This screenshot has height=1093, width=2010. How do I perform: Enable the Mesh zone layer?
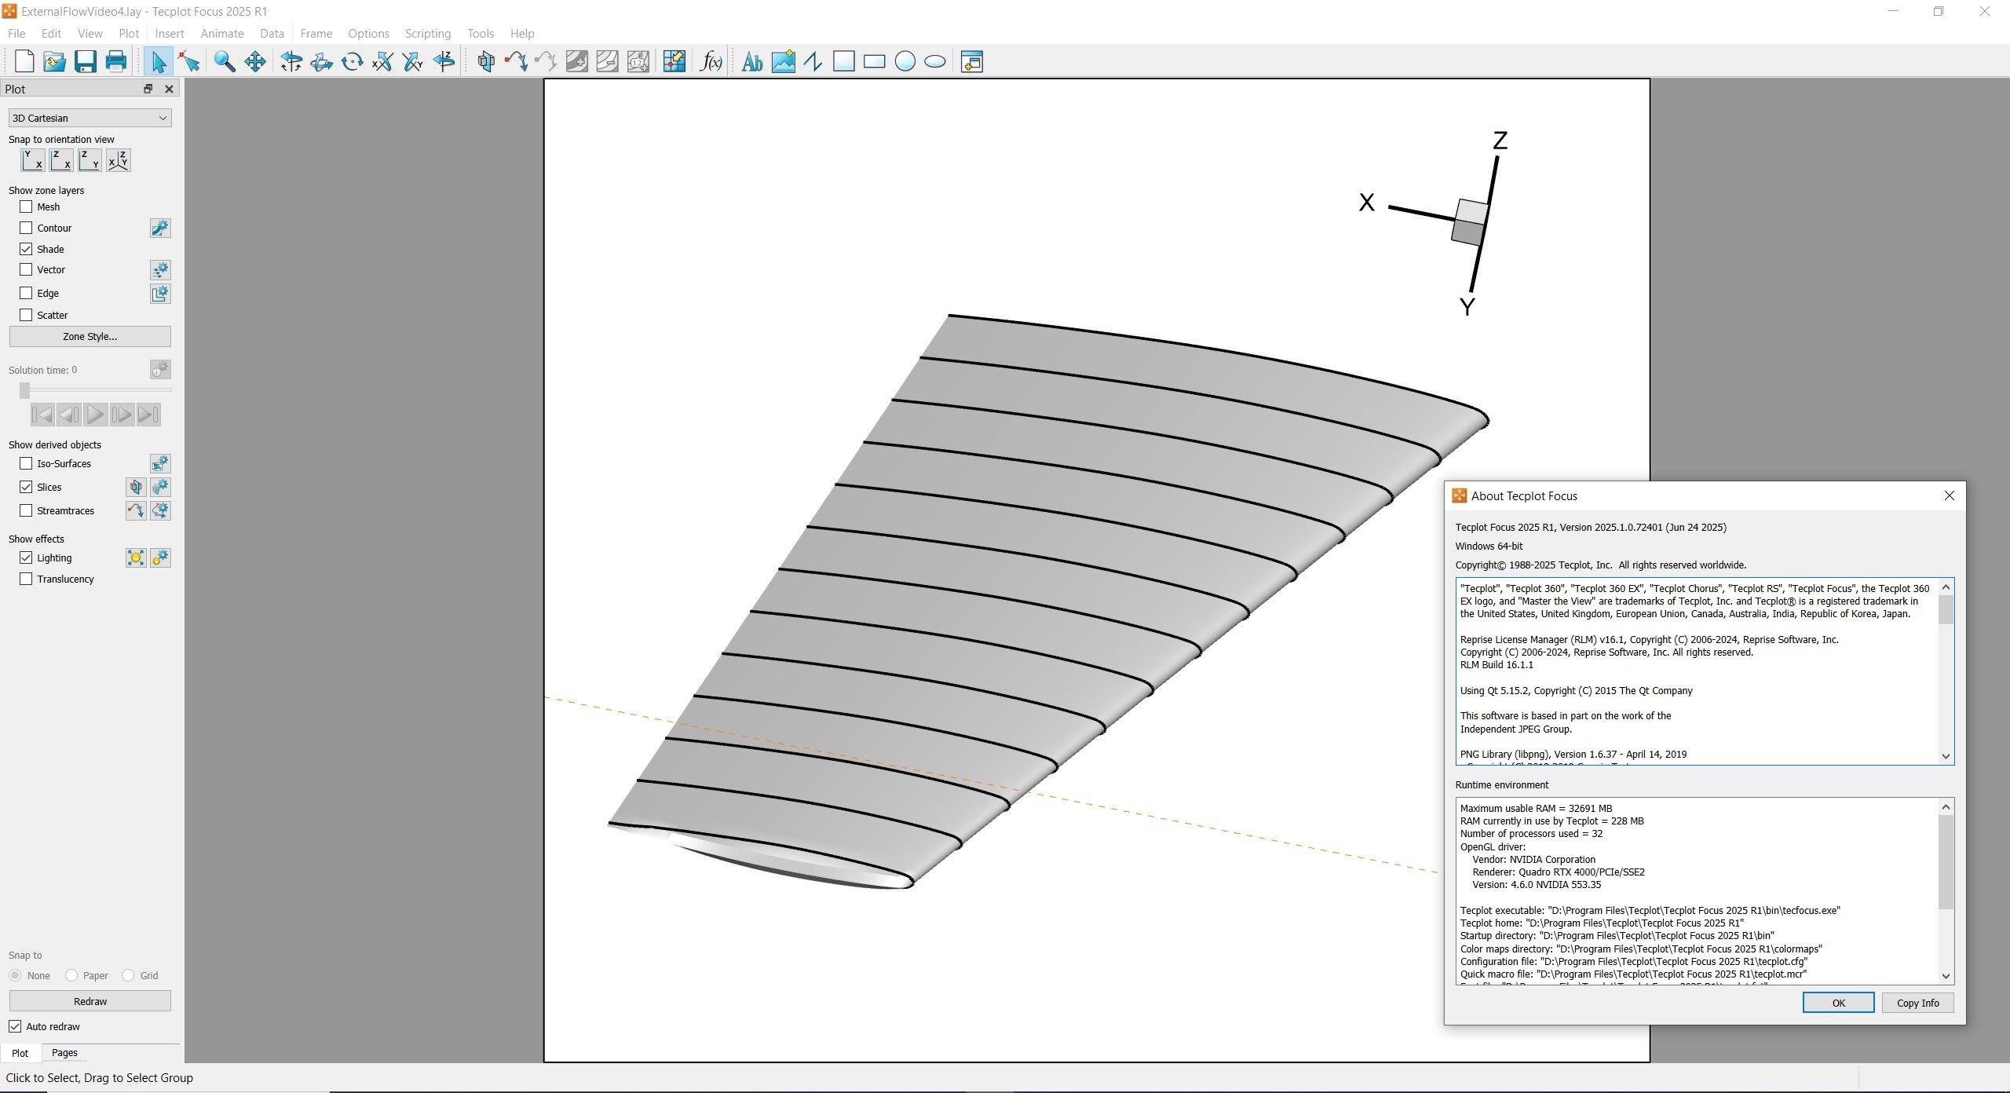coord(26,207)
